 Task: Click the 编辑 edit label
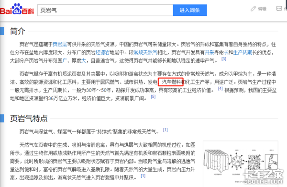pyautogui.click(x=262, y=9)
